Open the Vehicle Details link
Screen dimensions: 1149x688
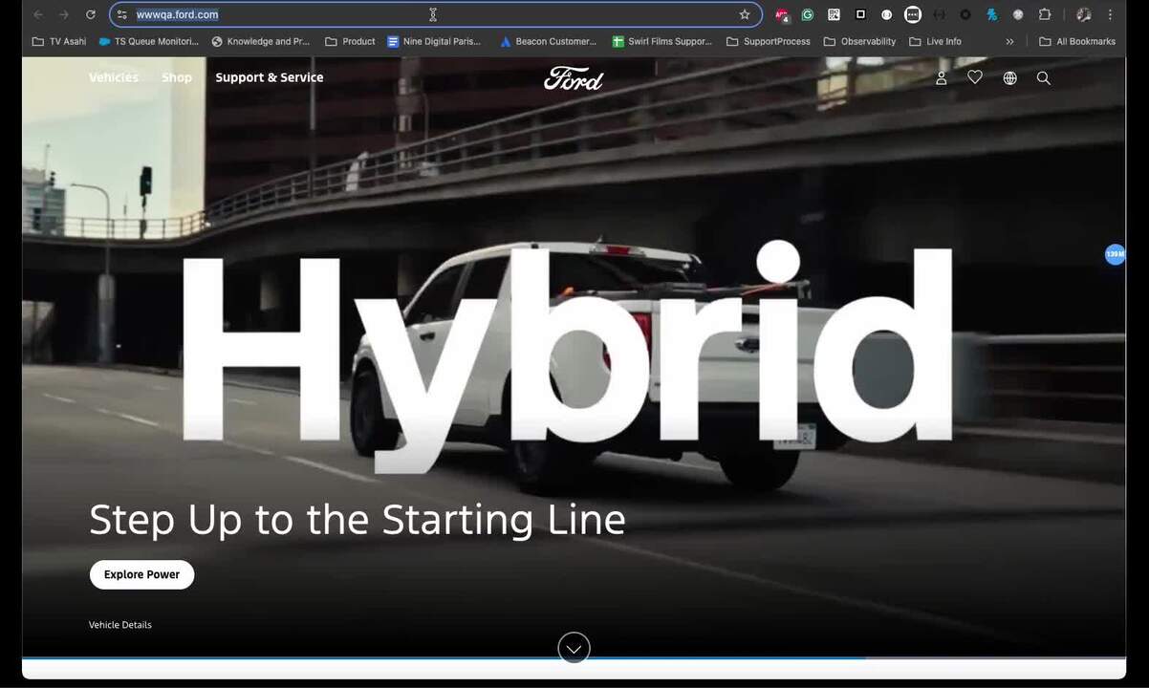[x=120, y=625]
